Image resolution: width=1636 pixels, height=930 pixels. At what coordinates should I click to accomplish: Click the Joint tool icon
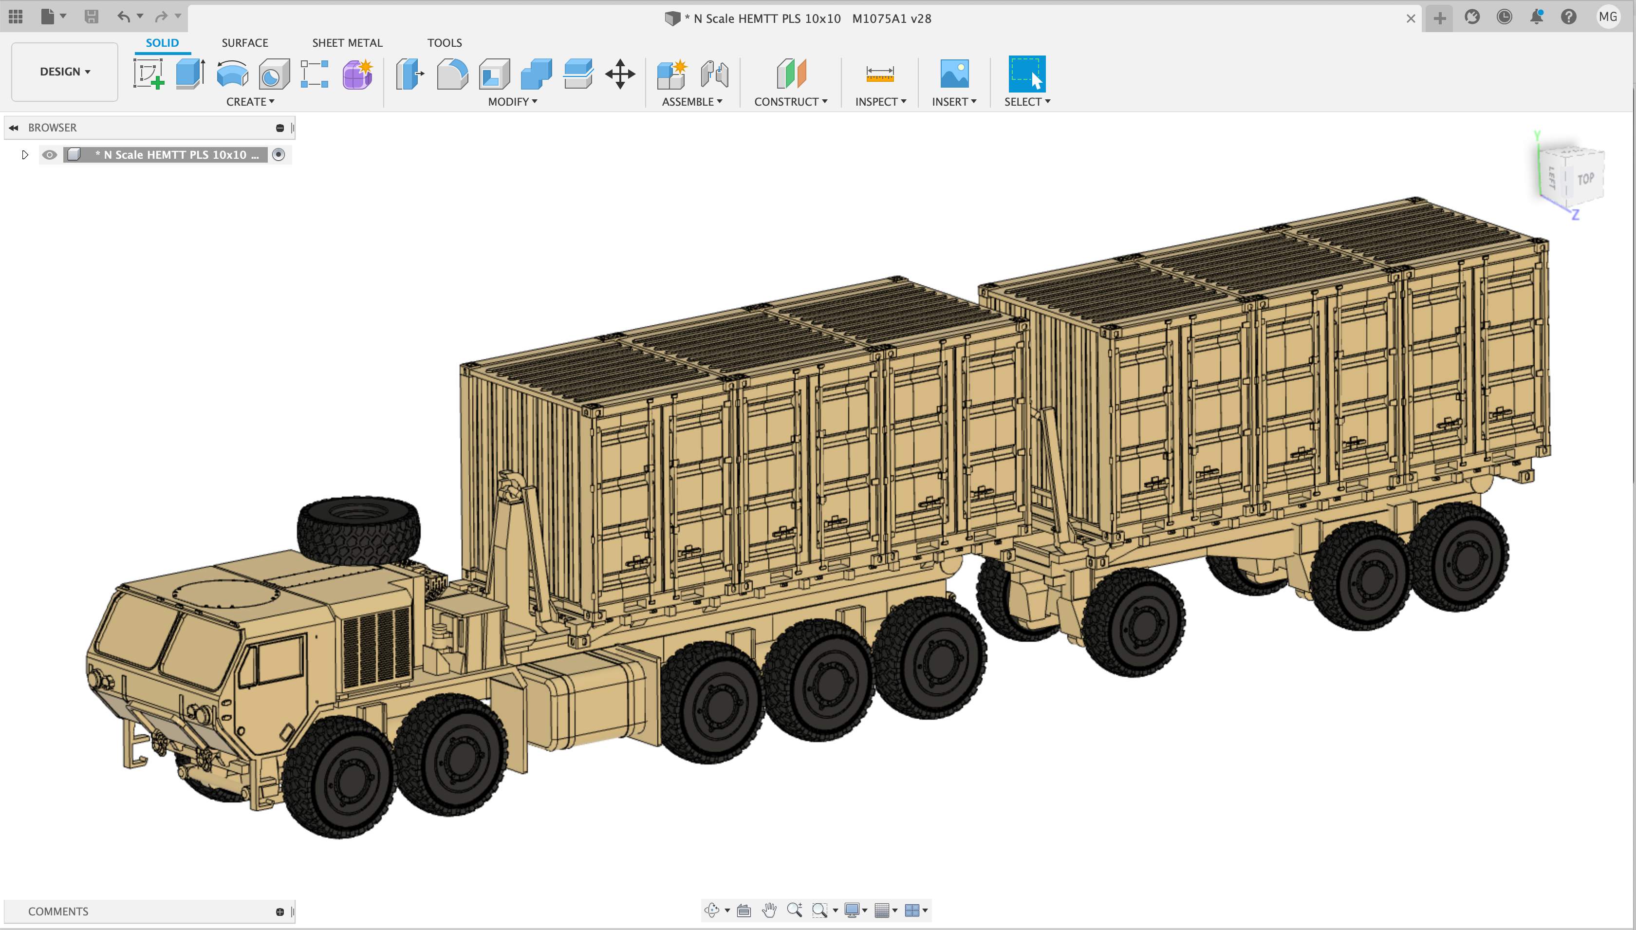pyautogui.click(x=714, y=74)
